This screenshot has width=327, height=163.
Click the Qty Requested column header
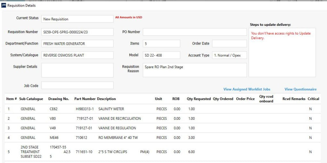pyautogui.click(x=199, y=99)
